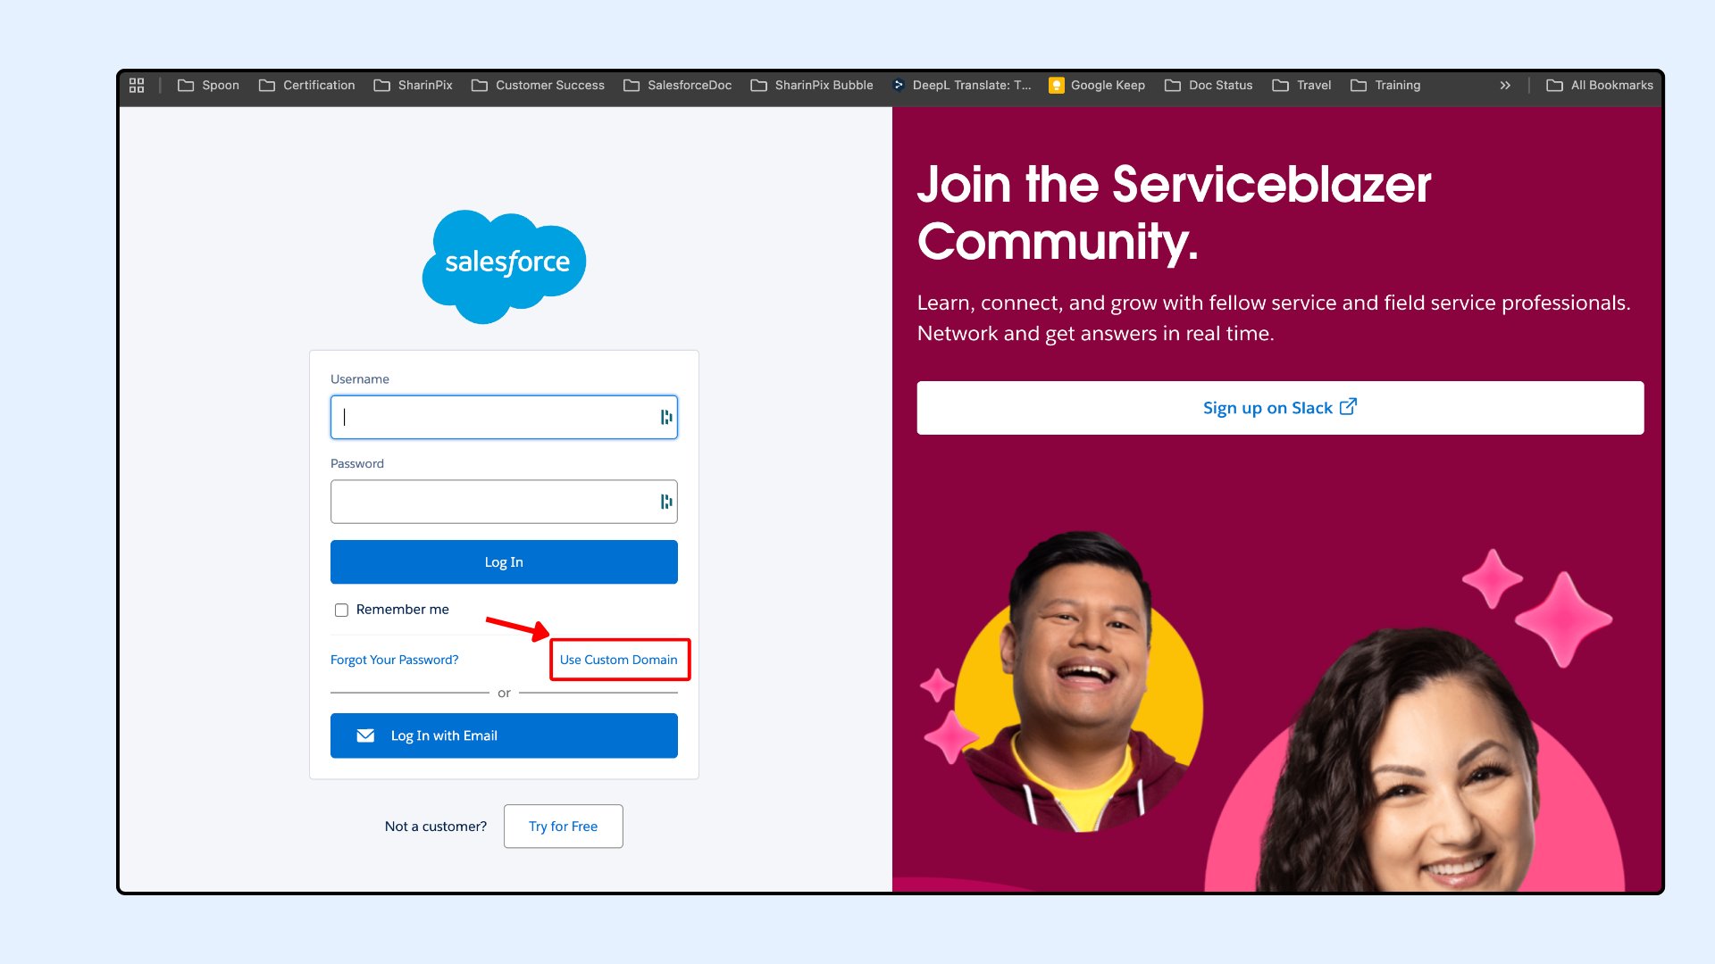This screenshot has height=964, width=1715.
Task: Click Forgot Your Password link
Action: click(x=394, y=660)
